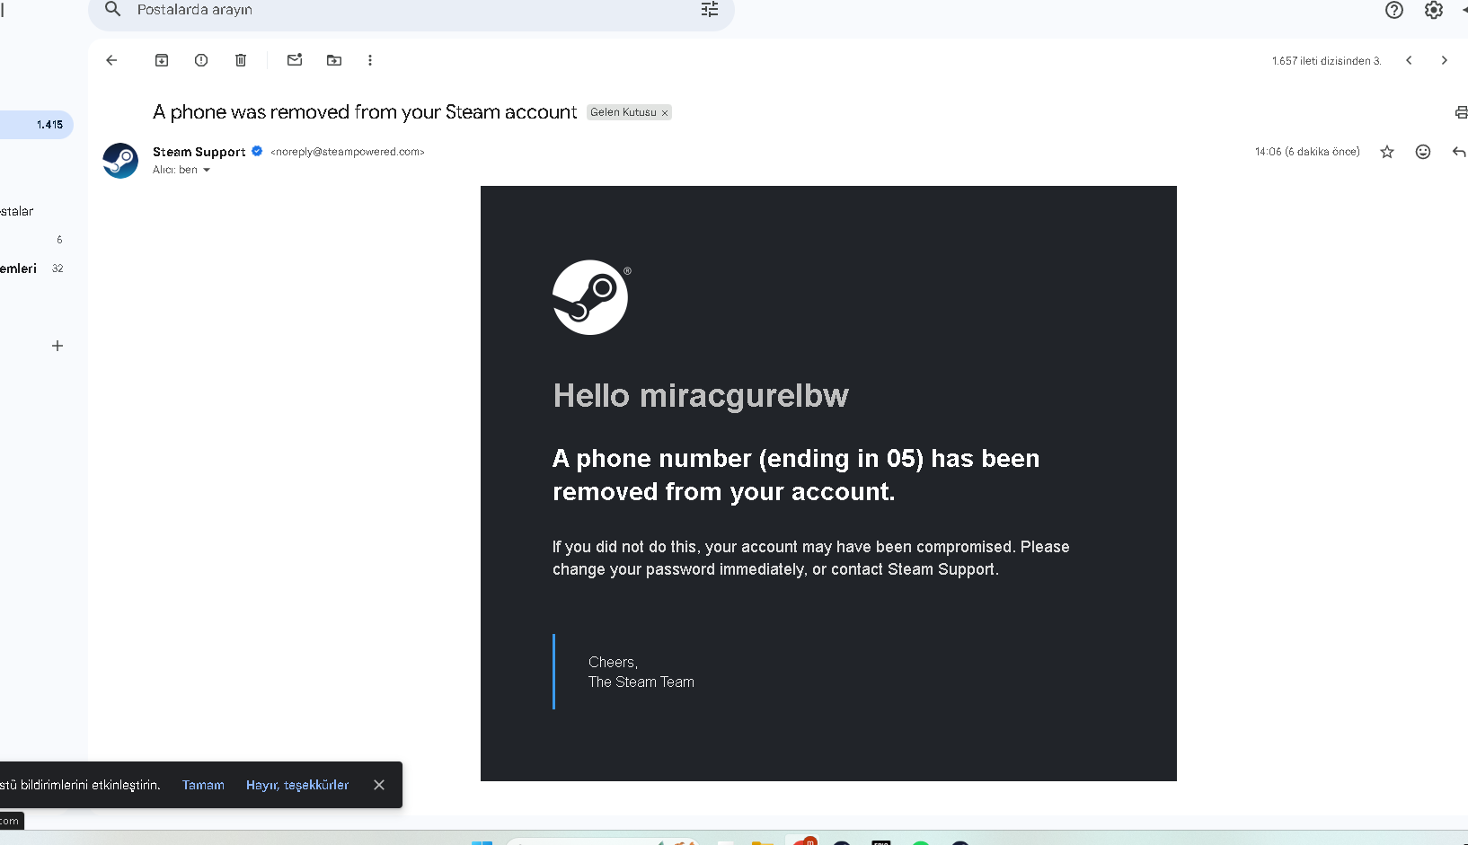
Task: Click the Steam Support sender avatar
Action: coord(120,161)
